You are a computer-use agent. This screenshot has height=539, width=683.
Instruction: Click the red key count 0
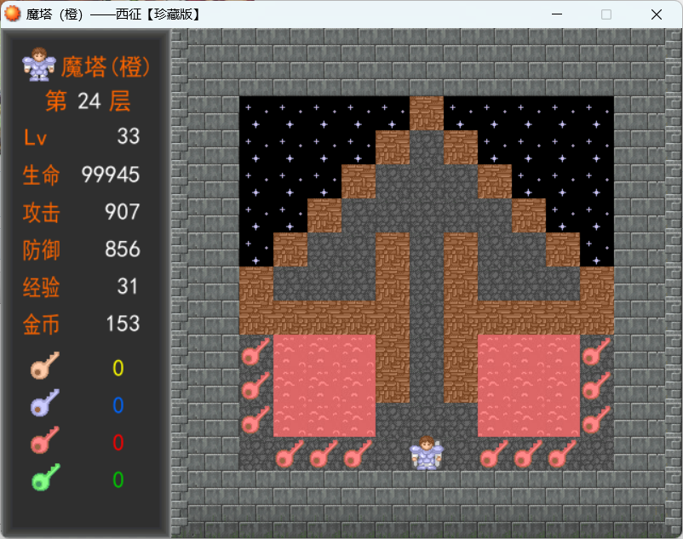[x=118, y=443]
